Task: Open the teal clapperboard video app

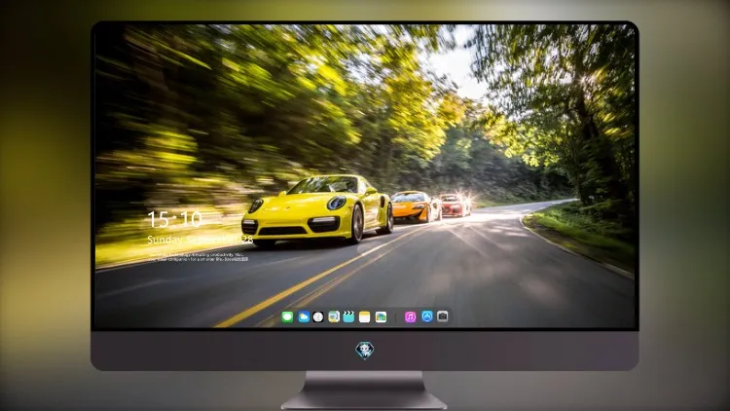Action: [348, 318]
